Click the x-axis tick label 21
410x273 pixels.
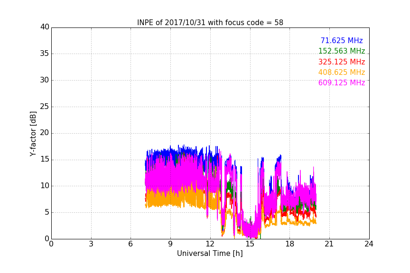point(329,244)
